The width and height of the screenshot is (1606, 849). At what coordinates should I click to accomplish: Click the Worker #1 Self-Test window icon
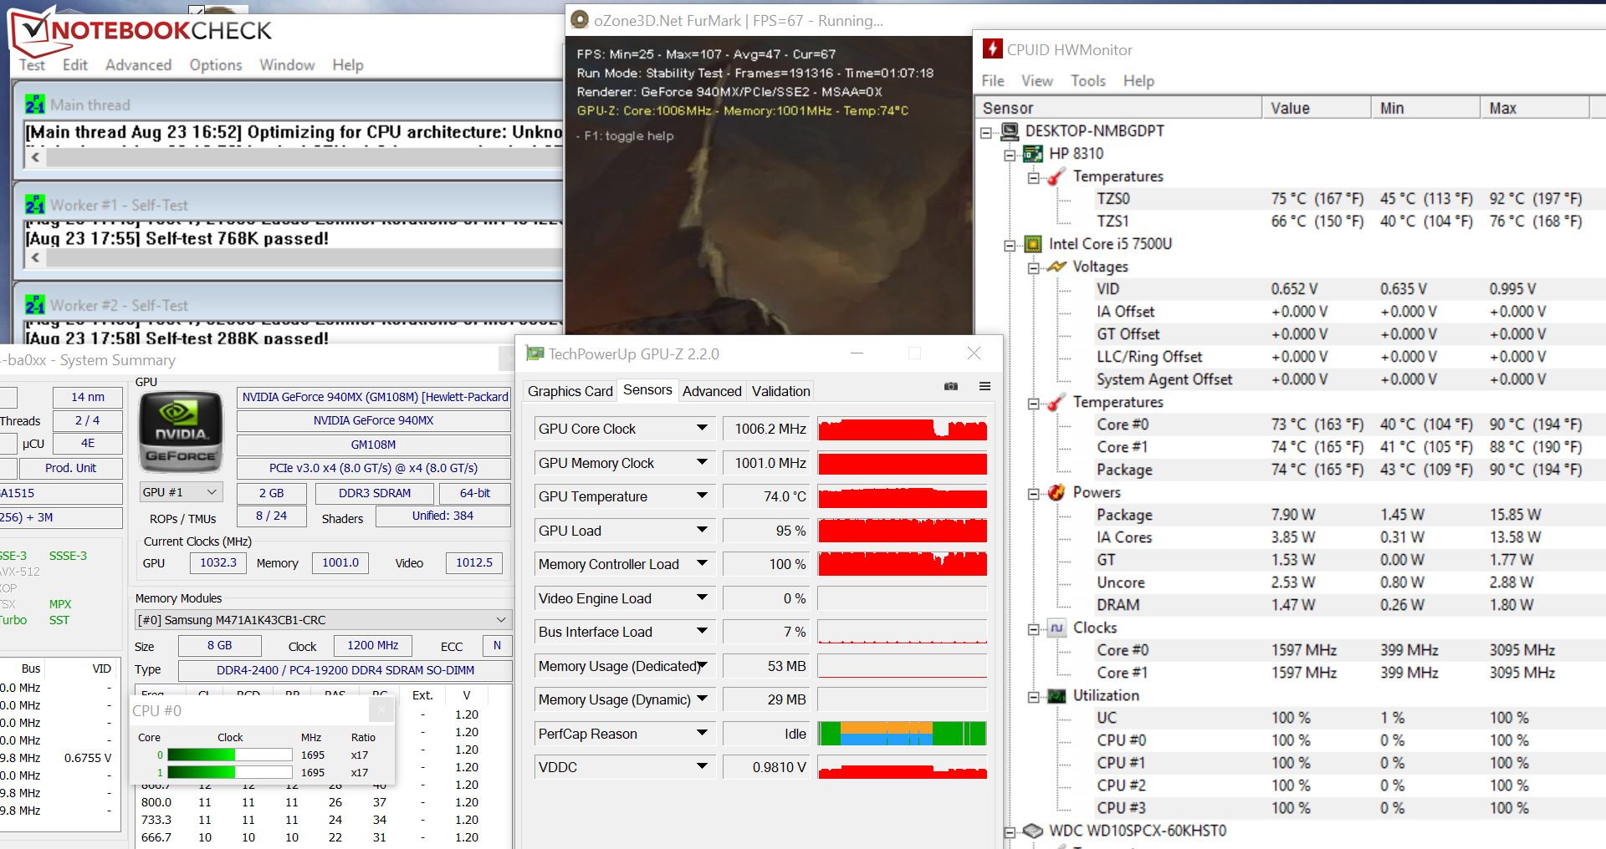(34, 205)
